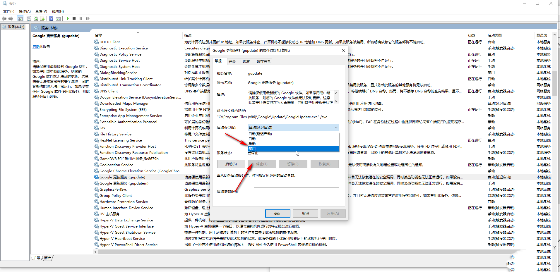The image size is (560, 272).
Task: Open the 启动类型 combo box
Action: pos(293,127)
